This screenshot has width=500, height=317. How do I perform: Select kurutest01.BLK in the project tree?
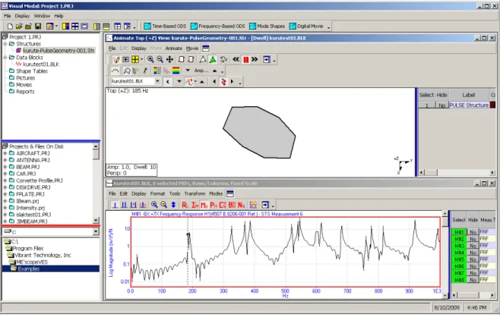(x=41, y=64)
